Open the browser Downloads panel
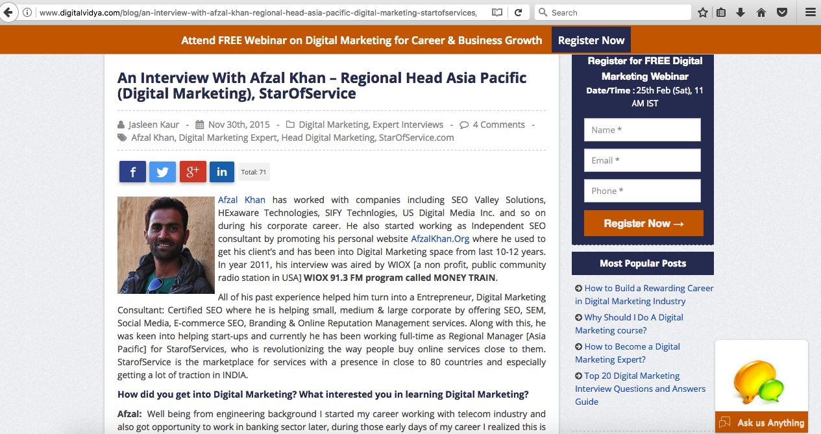 pos(741,12)
